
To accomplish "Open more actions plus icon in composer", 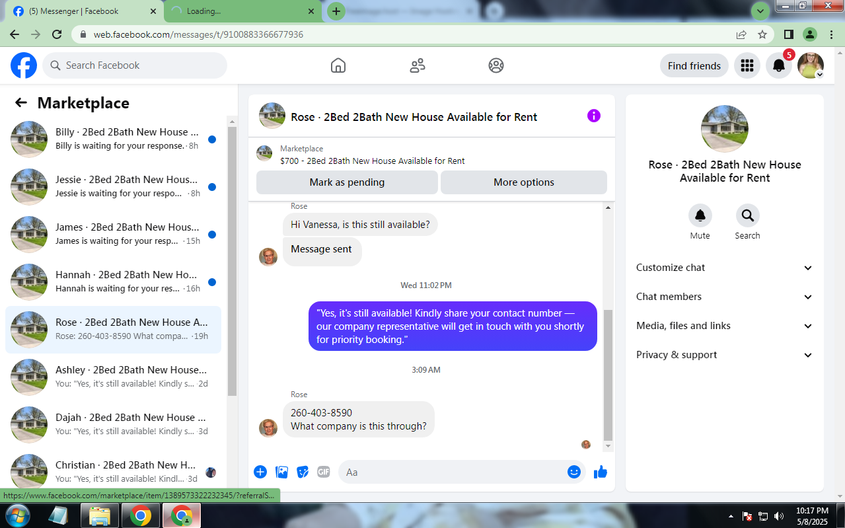I will (260, 472).
